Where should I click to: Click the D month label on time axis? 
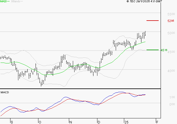99,122
